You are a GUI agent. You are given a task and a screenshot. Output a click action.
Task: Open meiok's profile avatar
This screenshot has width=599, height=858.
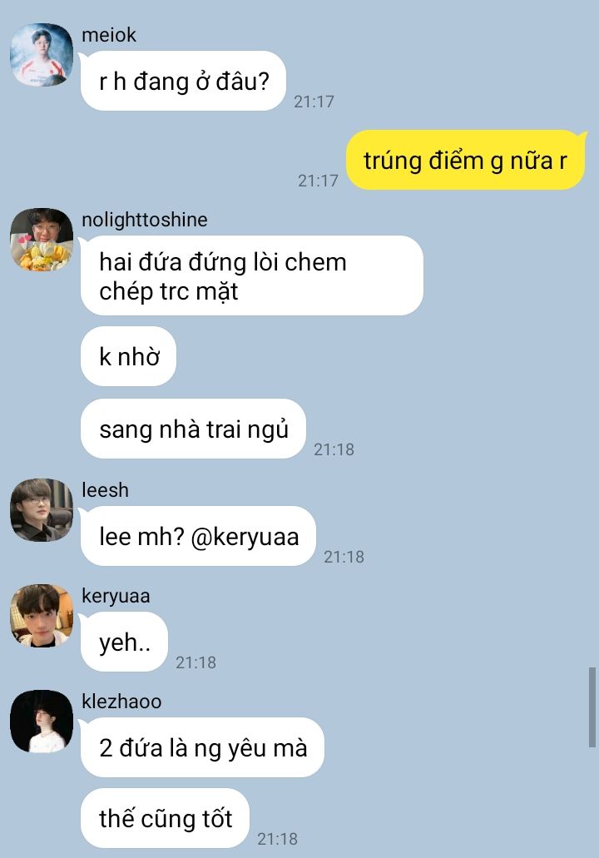point(42,55)
